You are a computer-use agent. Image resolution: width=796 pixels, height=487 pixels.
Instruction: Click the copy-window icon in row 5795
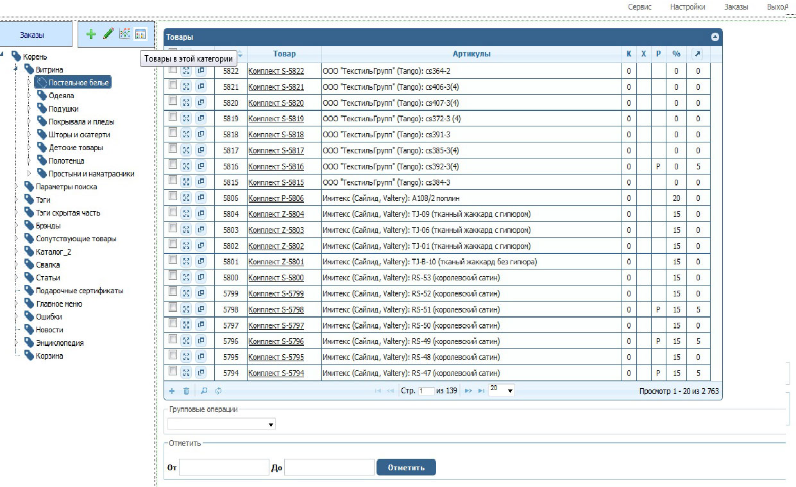click(x=201, y=357)
